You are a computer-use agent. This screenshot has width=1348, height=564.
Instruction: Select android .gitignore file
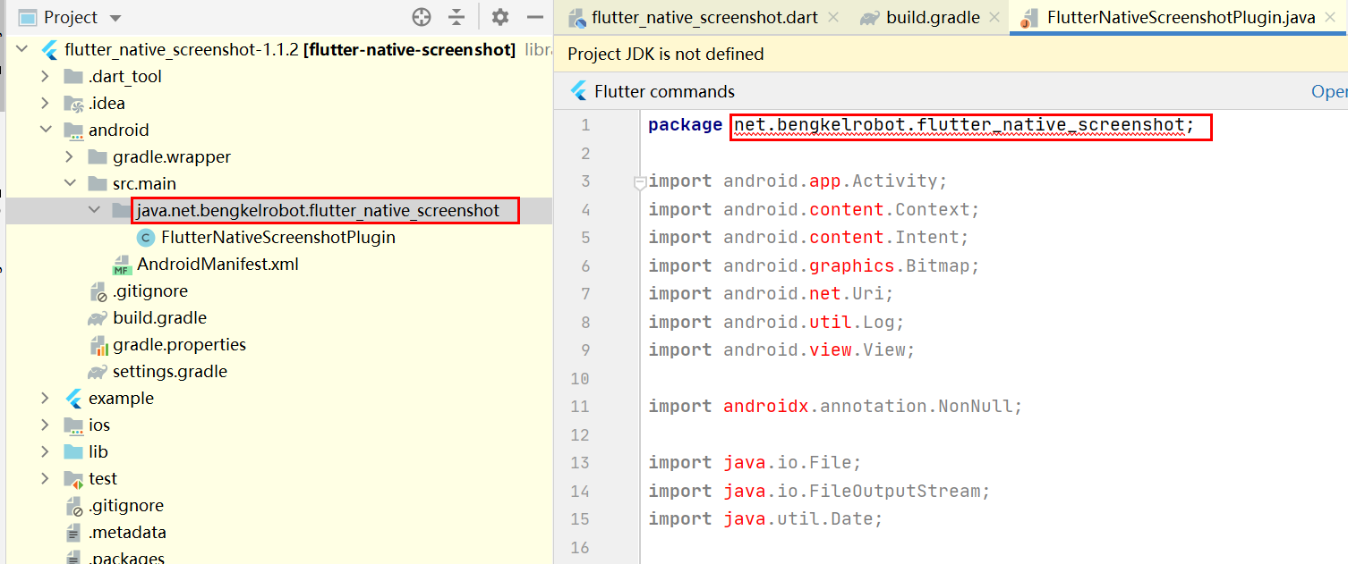click(x=150, y=290)
